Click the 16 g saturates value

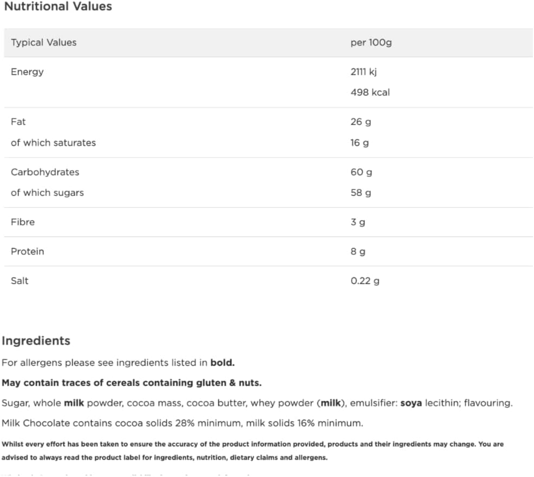pyautogui.click(x=360, y=143)
